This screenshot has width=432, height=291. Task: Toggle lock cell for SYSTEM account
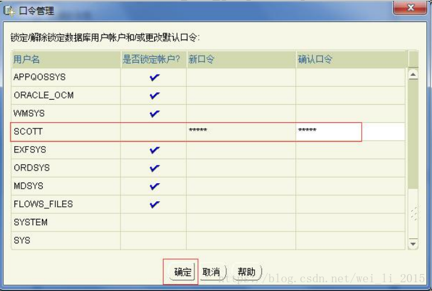pos(154,223)
